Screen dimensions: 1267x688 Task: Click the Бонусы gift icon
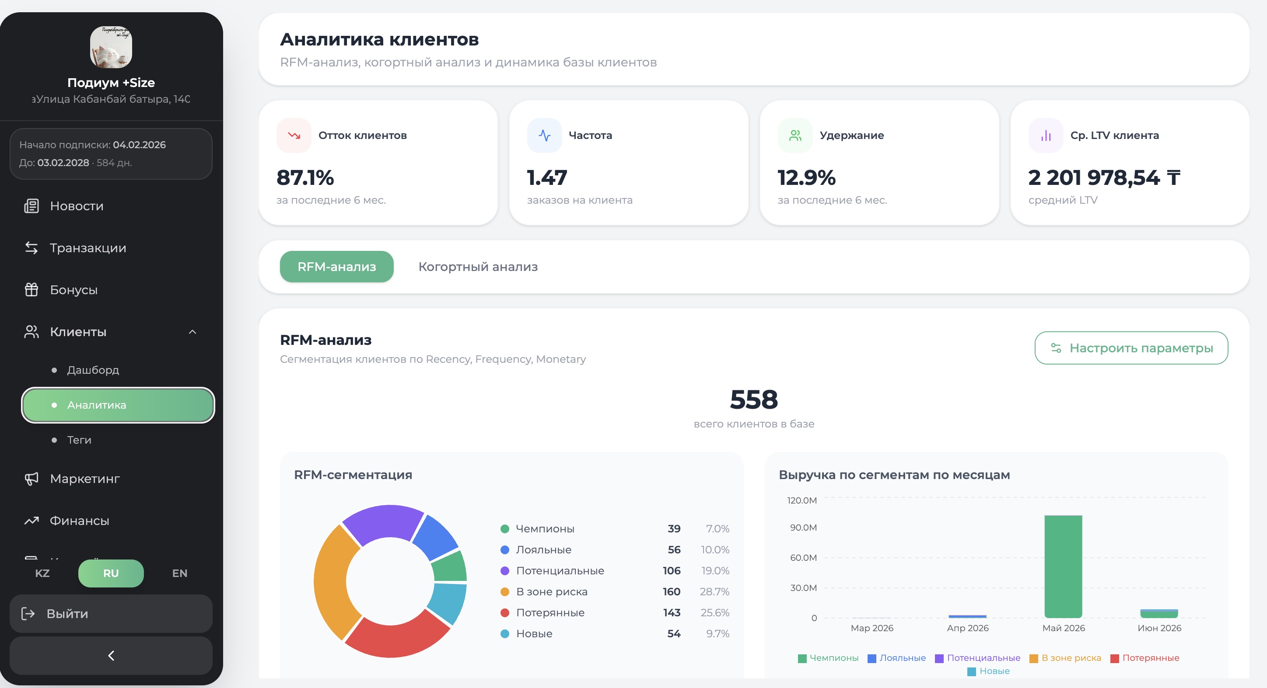point(31,289)
